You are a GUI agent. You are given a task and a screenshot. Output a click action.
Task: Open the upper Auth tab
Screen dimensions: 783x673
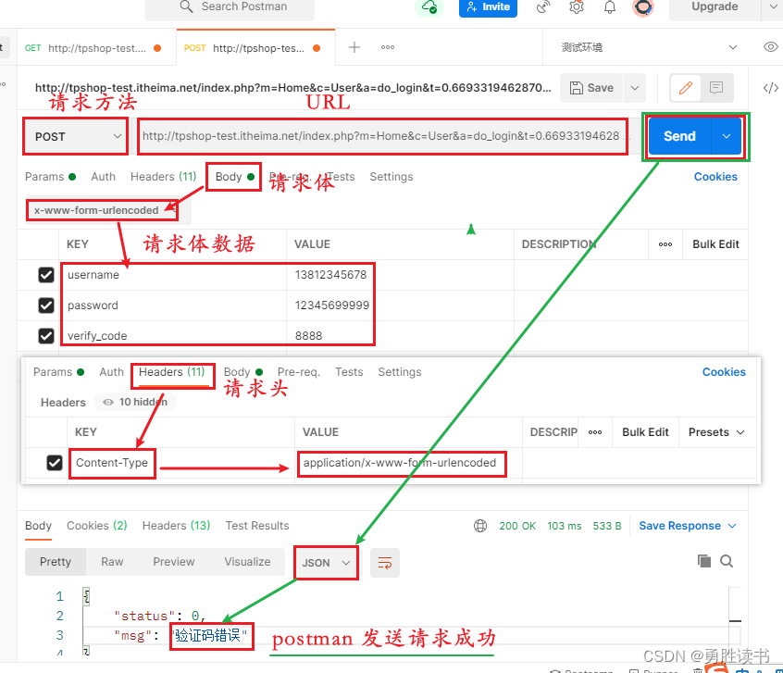coord(104,177)
